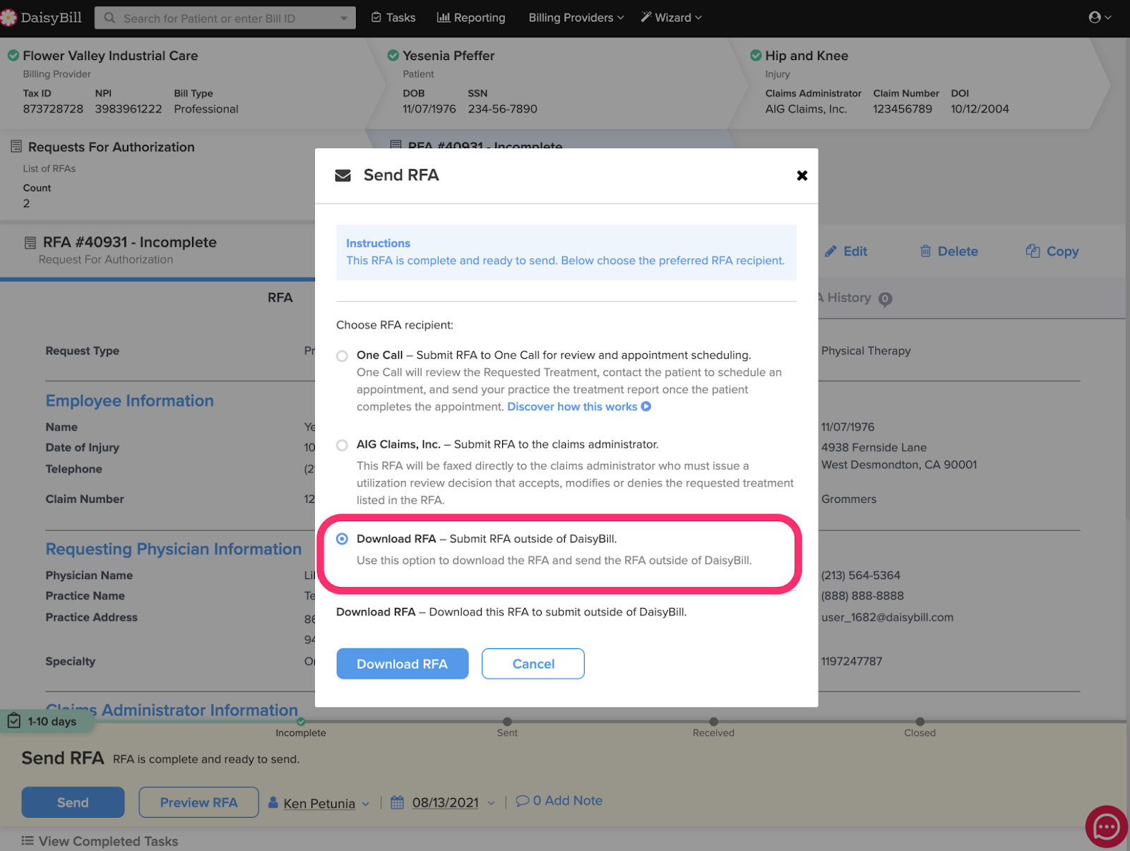Open the patient search dropdown arrow
This screenshot has width=1130, height=851.
[x=344, y=18]
